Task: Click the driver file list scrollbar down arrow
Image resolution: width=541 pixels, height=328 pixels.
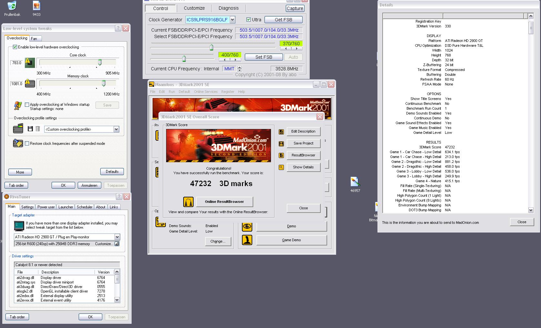Action: pos(117,300)
